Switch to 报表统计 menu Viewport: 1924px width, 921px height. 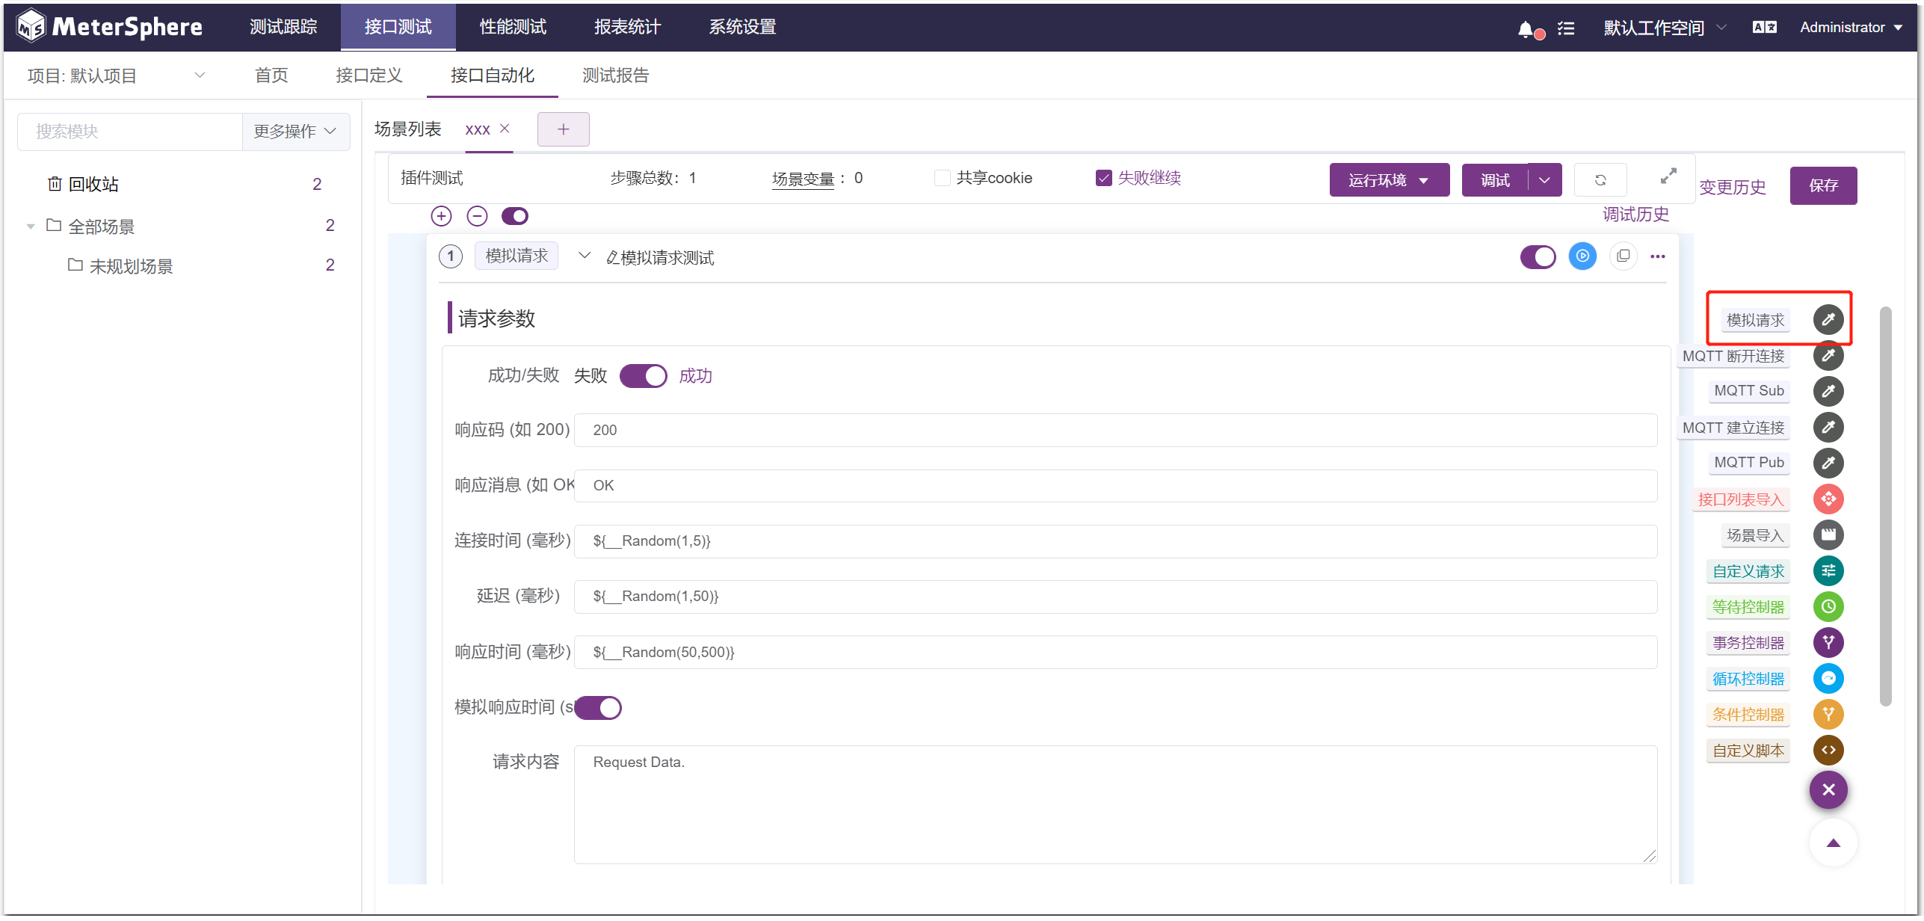click(x=627, y=27)
